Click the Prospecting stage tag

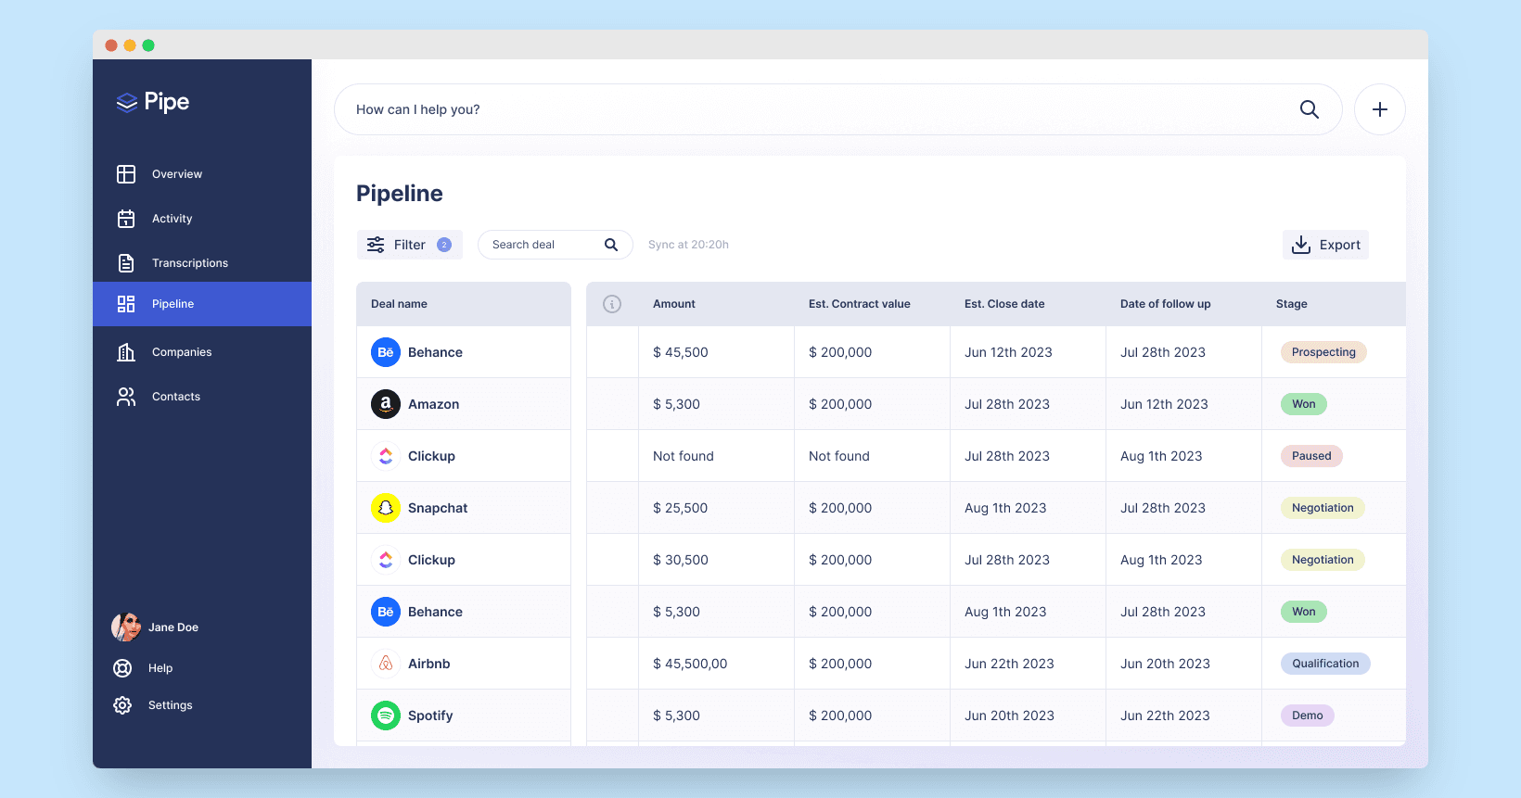(x=1323, y=352)
